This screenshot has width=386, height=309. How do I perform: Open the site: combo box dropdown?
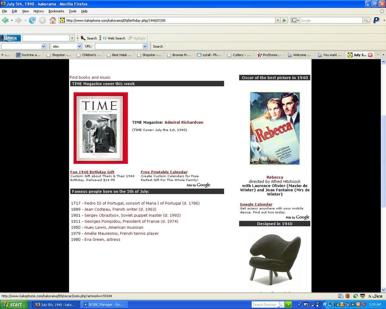tap(79, 46)
